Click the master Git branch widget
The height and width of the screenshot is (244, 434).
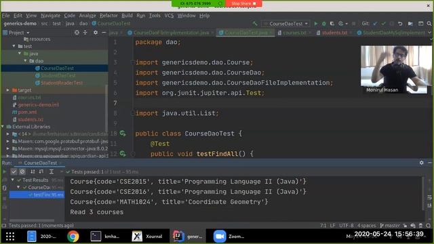[390, 226]
